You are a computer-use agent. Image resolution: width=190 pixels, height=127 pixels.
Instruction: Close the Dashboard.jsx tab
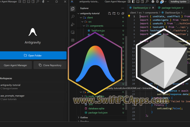[x=153, y=8]
